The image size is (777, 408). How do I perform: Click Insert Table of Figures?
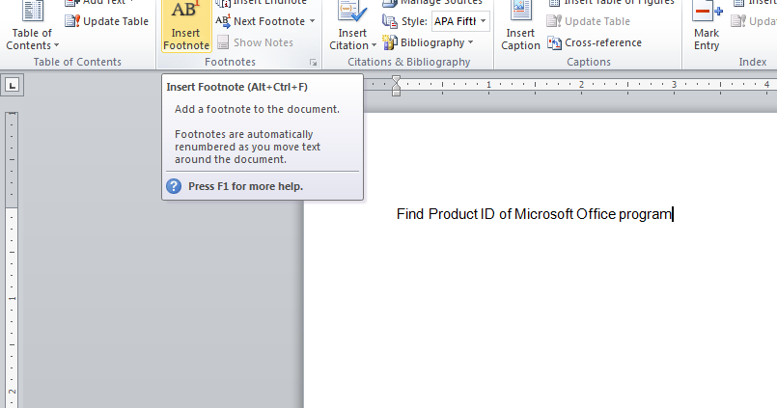[x=611, y=3]
